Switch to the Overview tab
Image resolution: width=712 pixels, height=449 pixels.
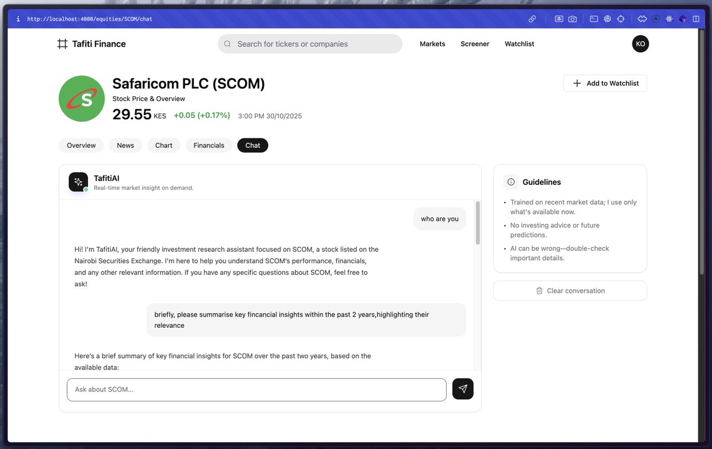pyautogui.click(x=81, y=146)
